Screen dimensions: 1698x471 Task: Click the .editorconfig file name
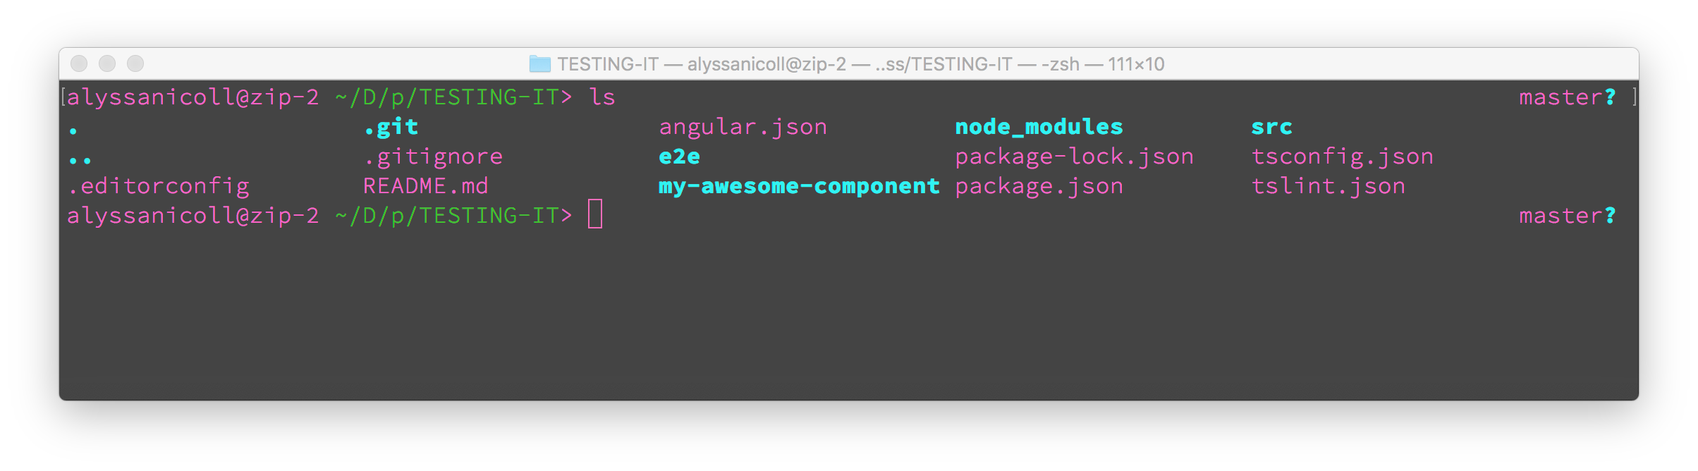point(159,186)
